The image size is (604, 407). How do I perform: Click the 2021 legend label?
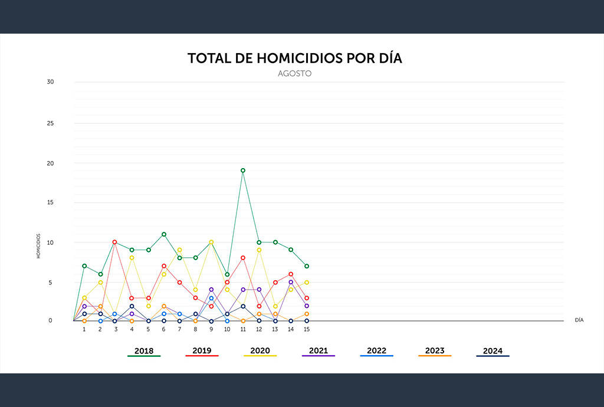318,351
